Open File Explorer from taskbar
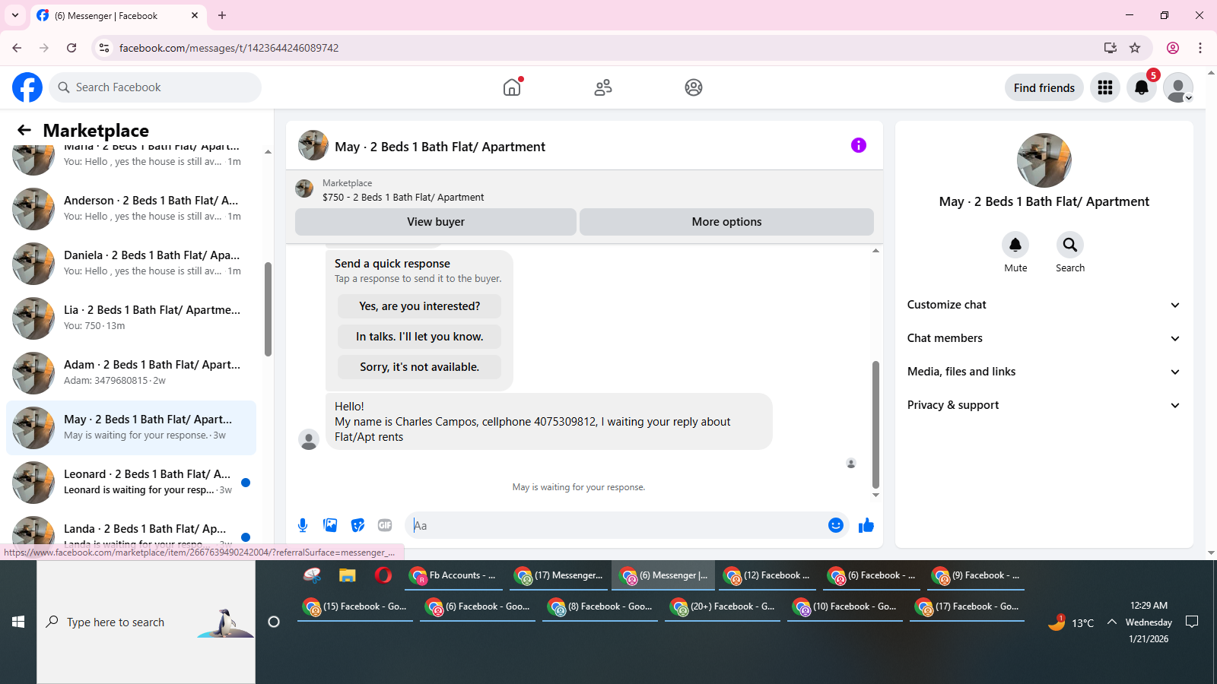This screenshot has width=1217, height=684. point(348,575)
